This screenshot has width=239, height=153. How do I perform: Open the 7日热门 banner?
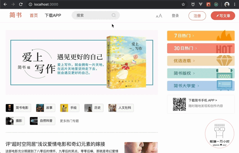[x=201, y=35]
